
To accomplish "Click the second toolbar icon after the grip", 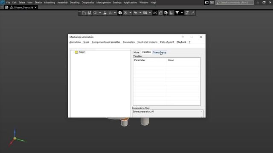I will tap(90, 13).
